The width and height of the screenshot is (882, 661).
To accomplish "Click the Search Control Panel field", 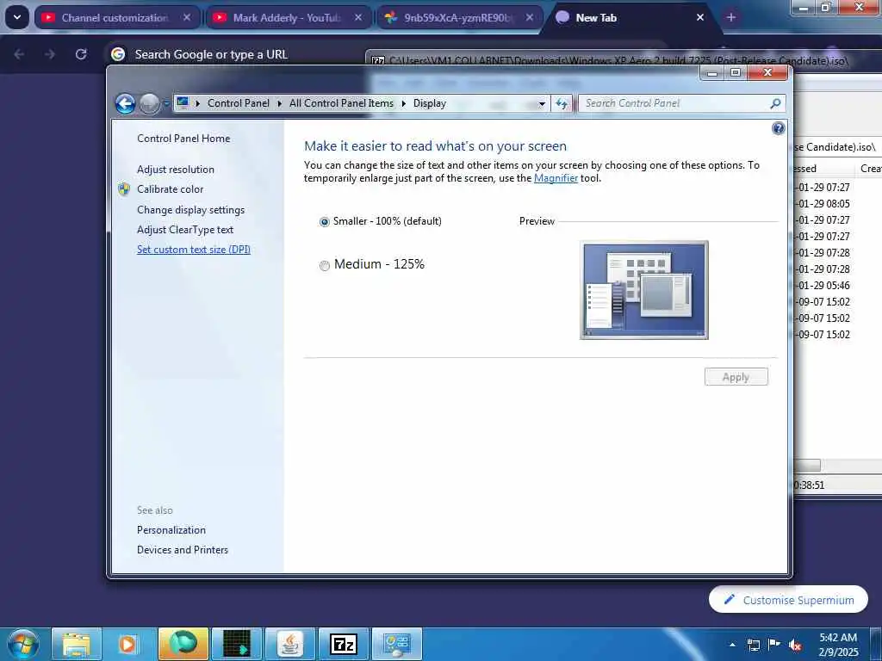I will [675, 103].
